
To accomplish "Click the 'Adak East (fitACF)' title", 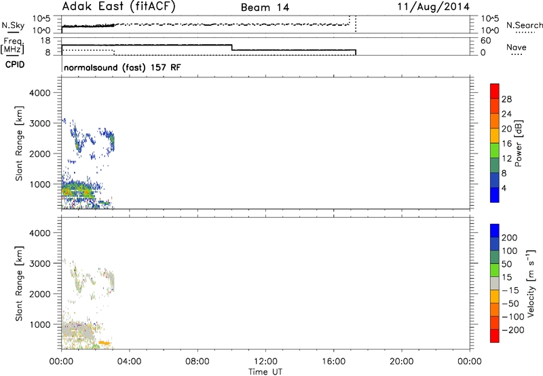I will 119,7.
